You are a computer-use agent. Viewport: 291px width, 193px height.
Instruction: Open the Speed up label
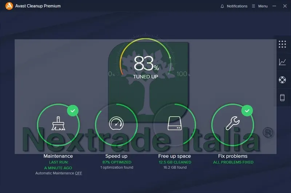point(116,156)
